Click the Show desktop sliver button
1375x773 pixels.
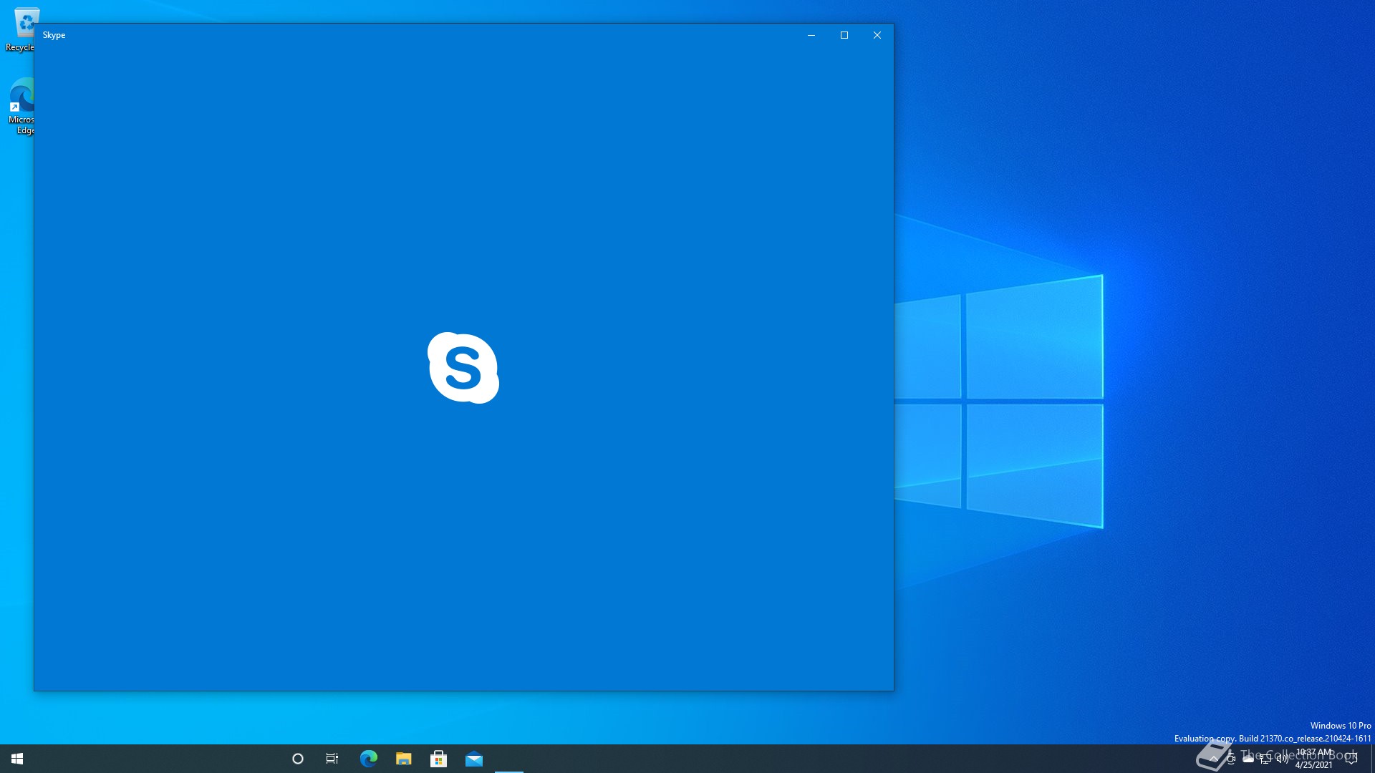pyautogui.click(x=1372, y=759)
